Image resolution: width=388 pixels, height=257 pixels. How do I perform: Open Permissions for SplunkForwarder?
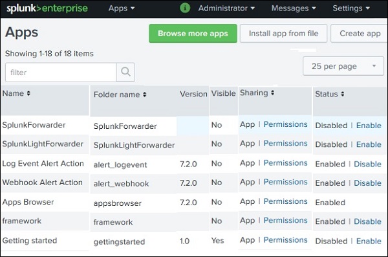pyautogui.click(x=286, y=124)
